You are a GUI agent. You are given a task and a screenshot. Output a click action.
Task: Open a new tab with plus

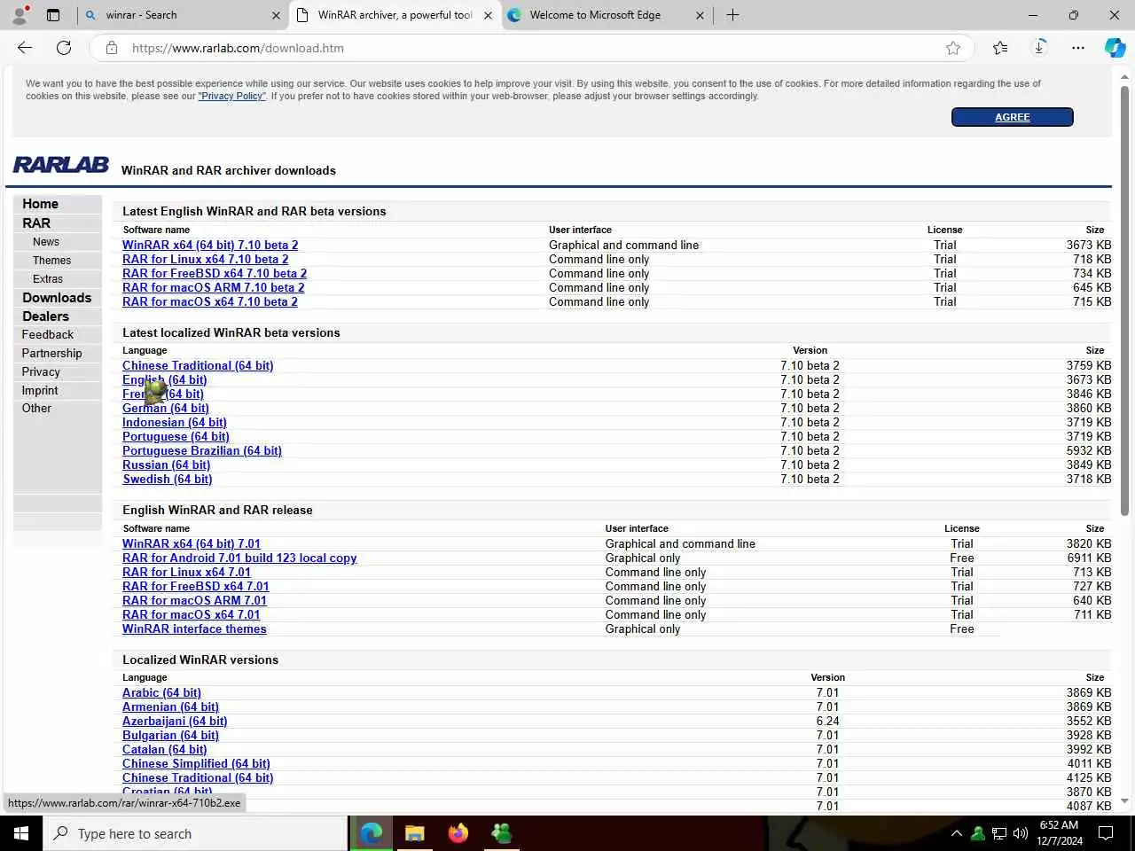pos(732,15)
